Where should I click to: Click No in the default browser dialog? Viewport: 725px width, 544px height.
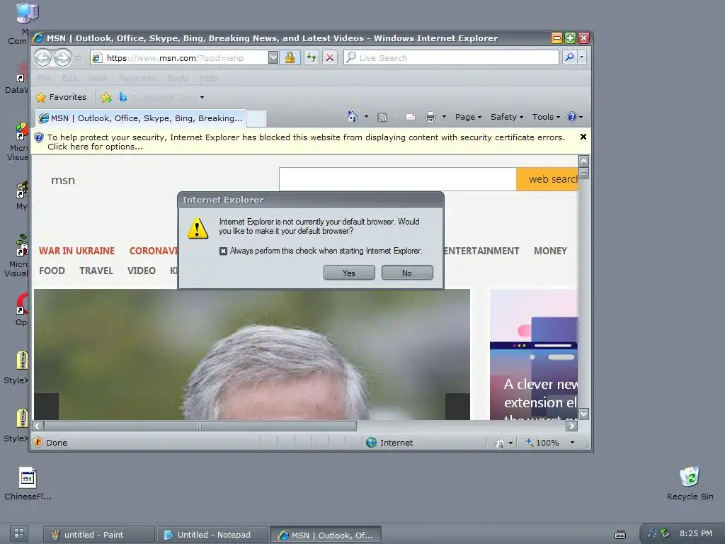[x=407, y=273]
